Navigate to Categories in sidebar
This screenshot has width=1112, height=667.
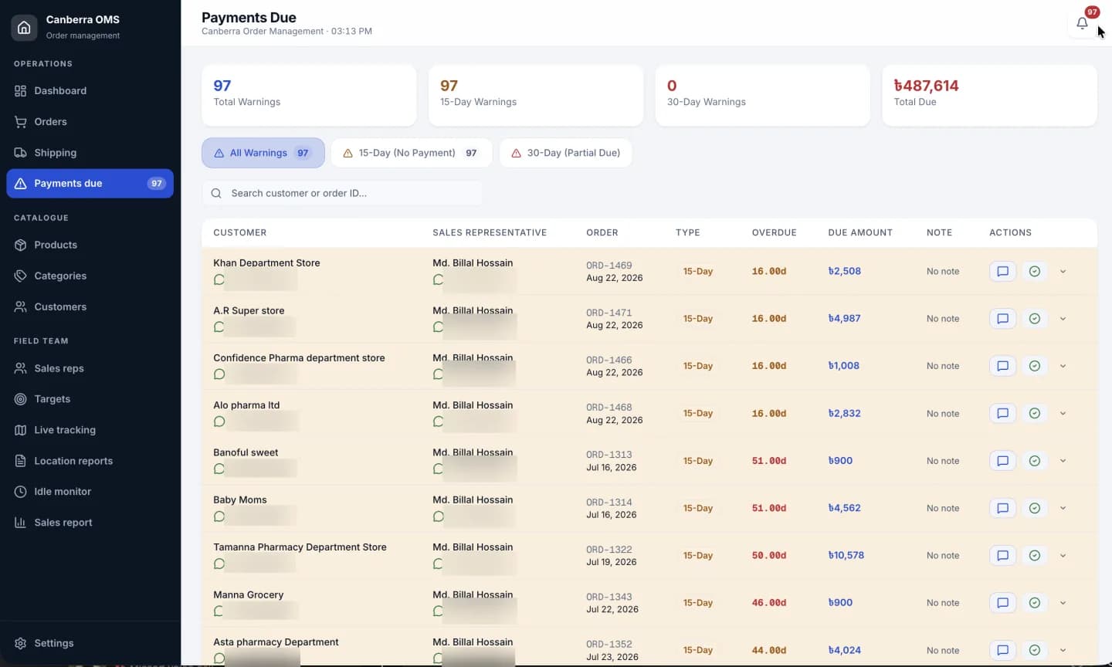tap(90, 276)
